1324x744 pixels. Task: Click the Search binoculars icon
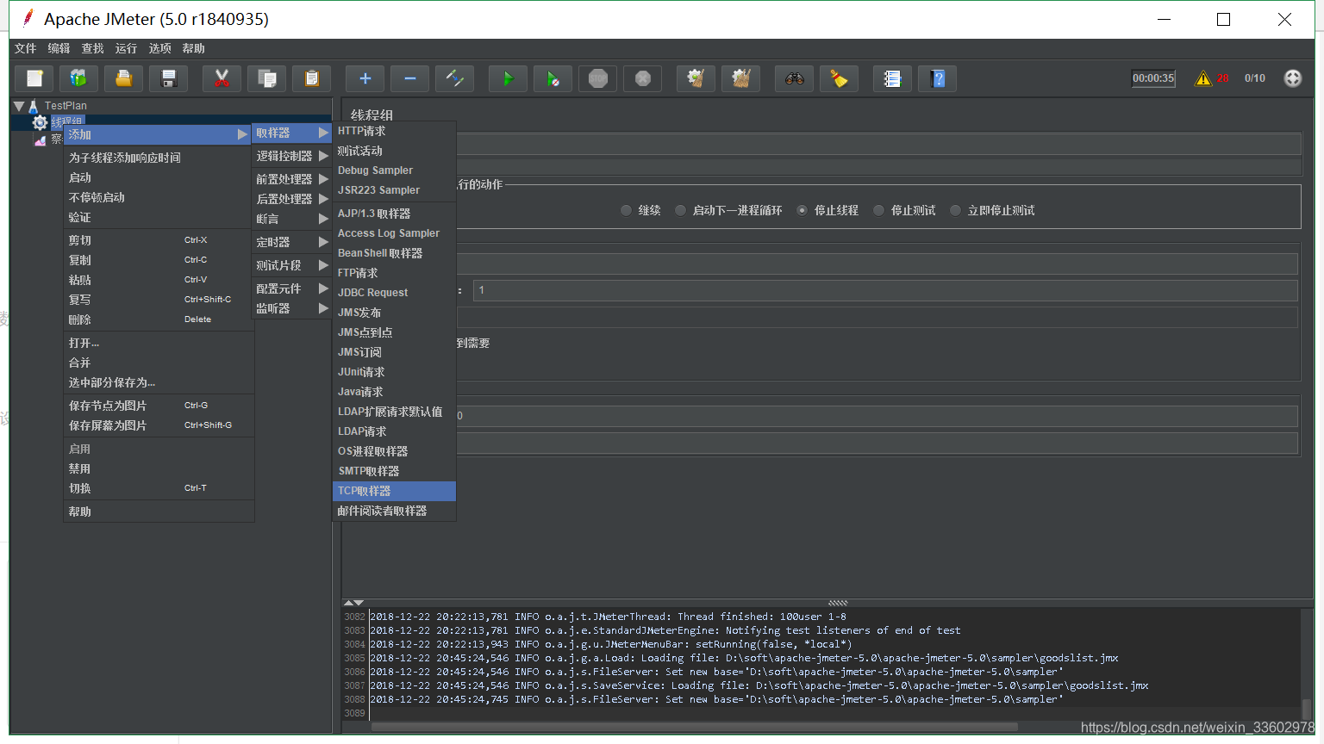(x=795, y=78)
